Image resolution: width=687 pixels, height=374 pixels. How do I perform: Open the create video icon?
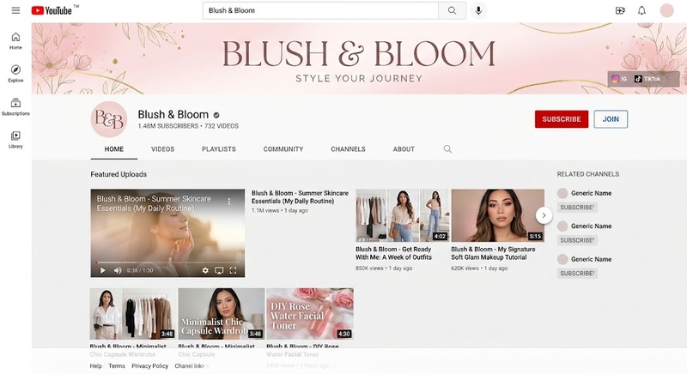pyautogui.click(x=620, y=10)
